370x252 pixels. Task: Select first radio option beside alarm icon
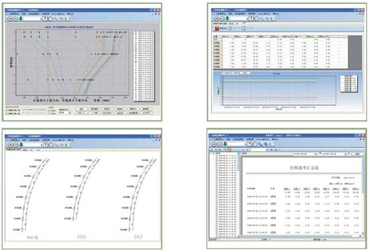[x=230, y=28]
